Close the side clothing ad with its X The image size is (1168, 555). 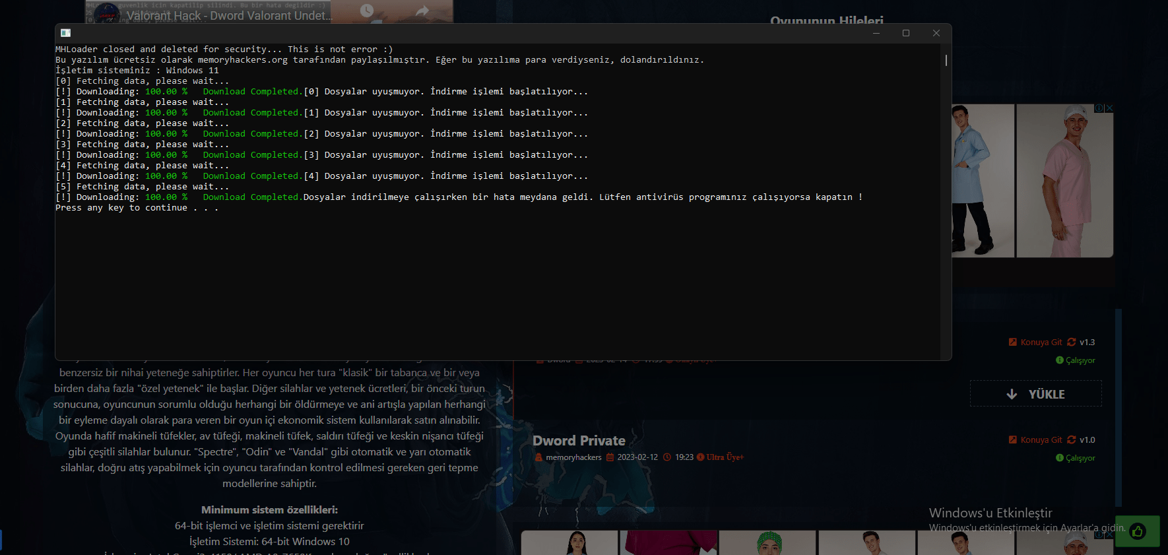(x=1109, y=108)
